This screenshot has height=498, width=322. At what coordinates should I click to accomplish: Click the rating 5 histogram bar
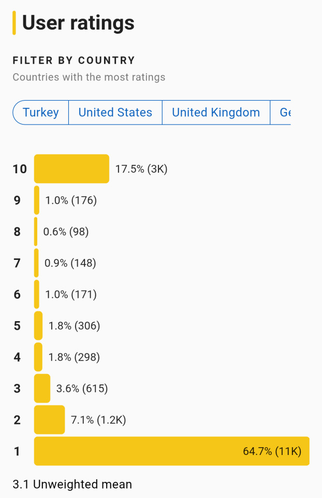38,326
